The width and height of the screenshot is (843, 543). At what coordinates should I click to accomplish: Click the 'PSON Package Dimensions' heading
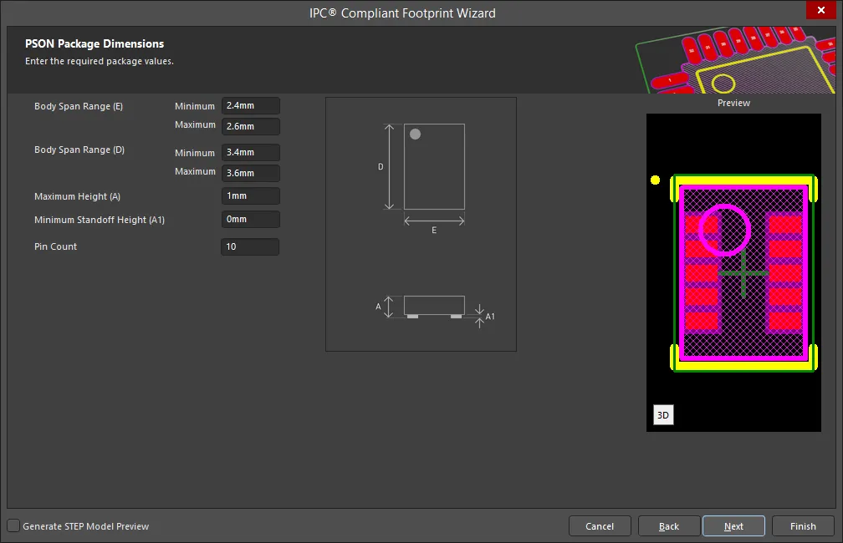coord(95,44)
